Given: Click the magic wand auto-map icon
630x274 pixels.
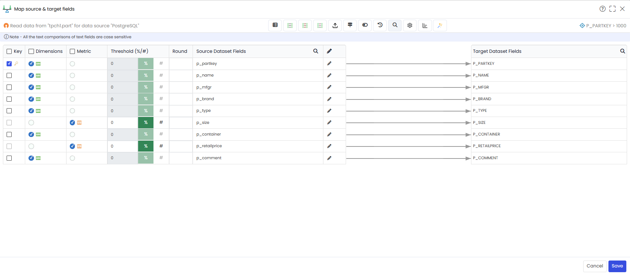Looking at the screenshot, I should [x=440, y=26].
